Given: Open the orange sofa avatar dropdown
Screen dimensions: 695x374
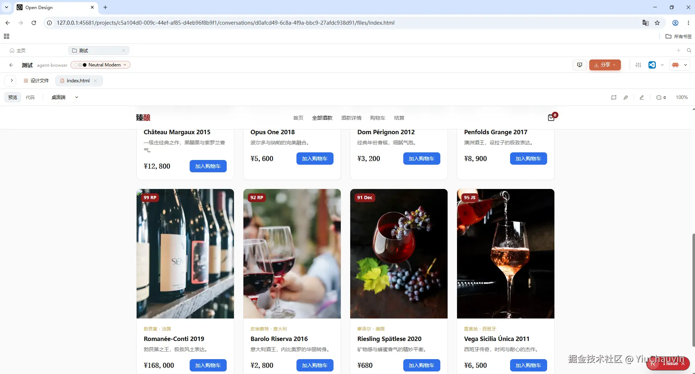Looking at the screenshot, I should pyautogui.click(x=680, y=65).
